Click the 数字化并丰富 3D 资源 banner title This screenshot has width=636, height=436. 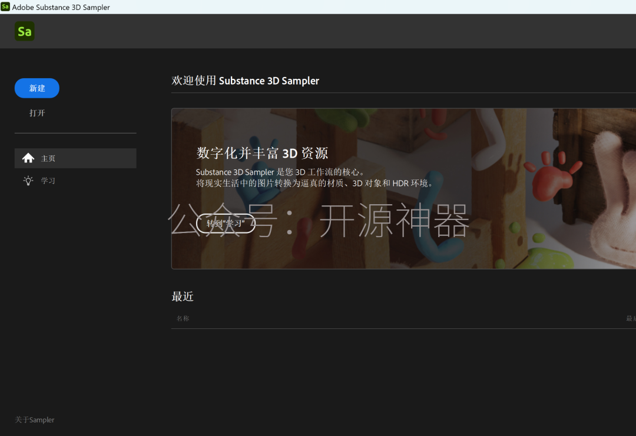click(263, 153)
